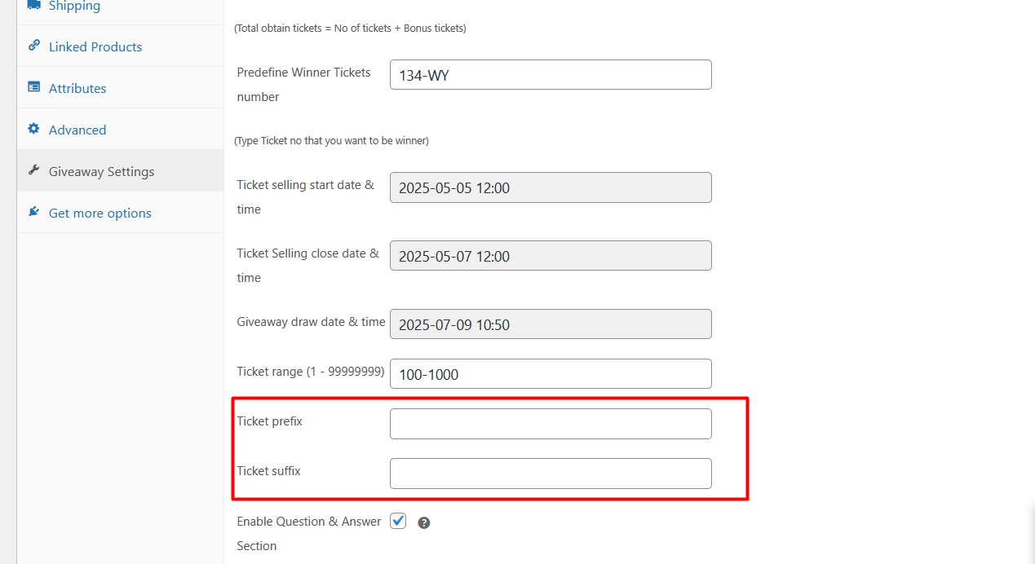This screenshot has height=564, width=1035.
Task: Toggle the Enable Question & Answer checkbox
Action: click(x=398, y=521)
